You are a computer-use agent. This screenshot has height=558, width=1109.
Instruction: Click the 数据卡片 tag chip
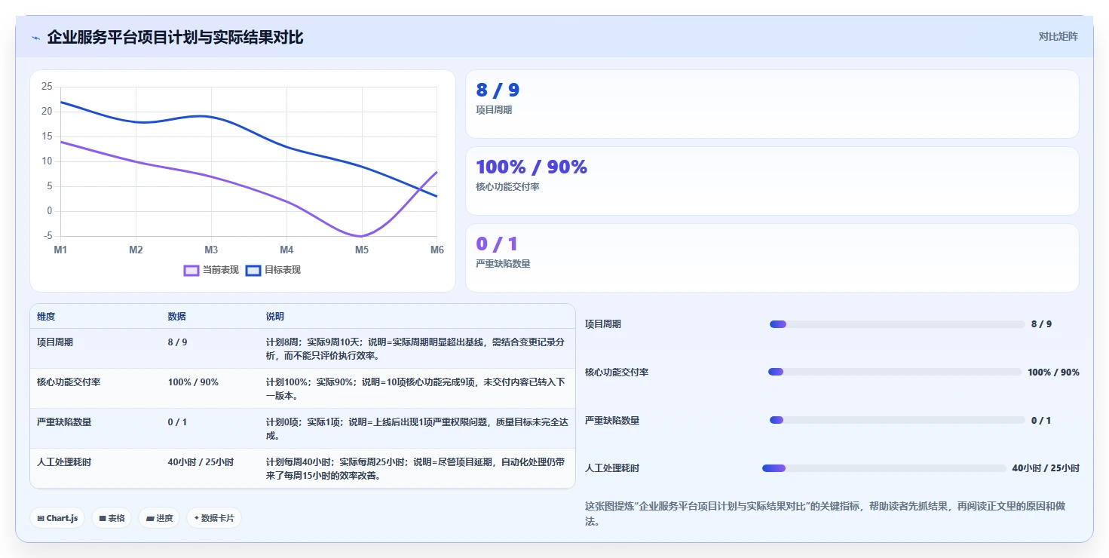[x=214, y=518]
